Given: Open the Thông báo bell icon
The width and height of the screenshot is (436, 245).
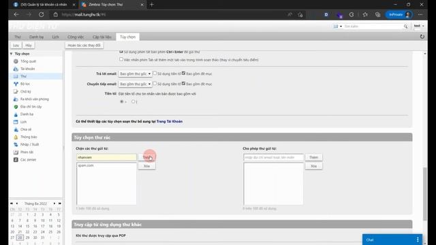Looking at the screenshot, I should pyautogui.click(x=16, y=137).
